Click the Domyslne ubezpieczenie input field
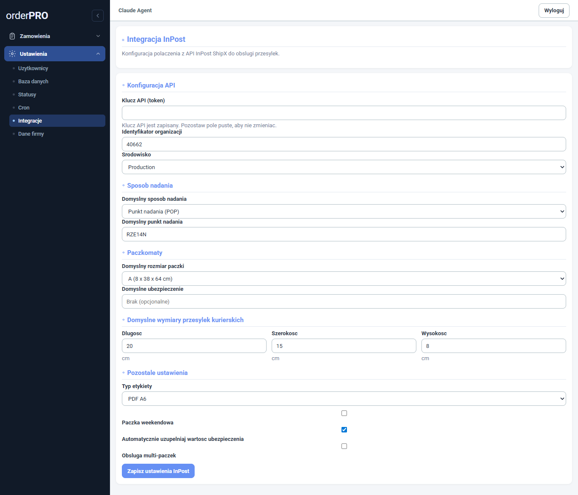The height and width of the screenshot is (495, 578). click(344, 301)
